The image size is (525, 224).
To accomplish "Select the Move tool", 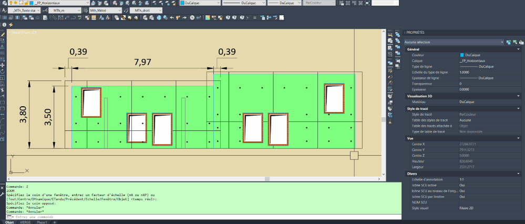I will pyautogui.click(x=3, y=65).
